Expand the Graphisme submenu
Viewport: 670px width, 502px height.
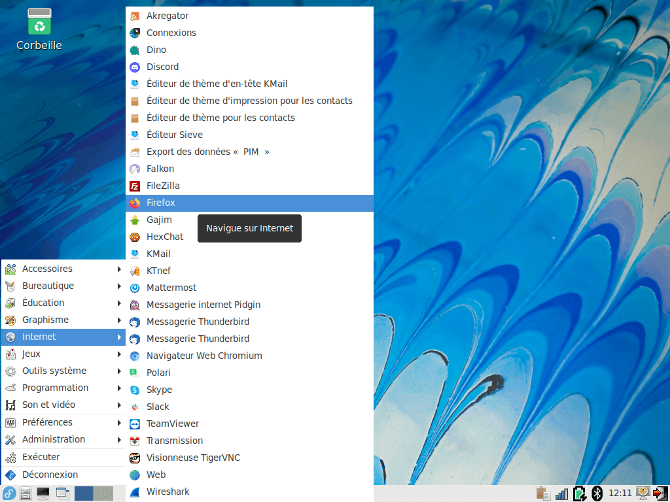pos(63,320)
